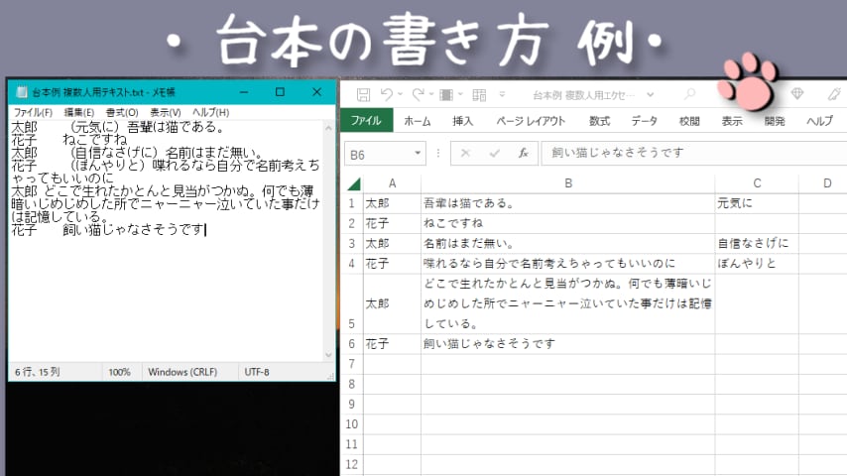Cancel formula entry with X icon
The height and width of the screenshot is (476, 847).
(x=465, y=154)
